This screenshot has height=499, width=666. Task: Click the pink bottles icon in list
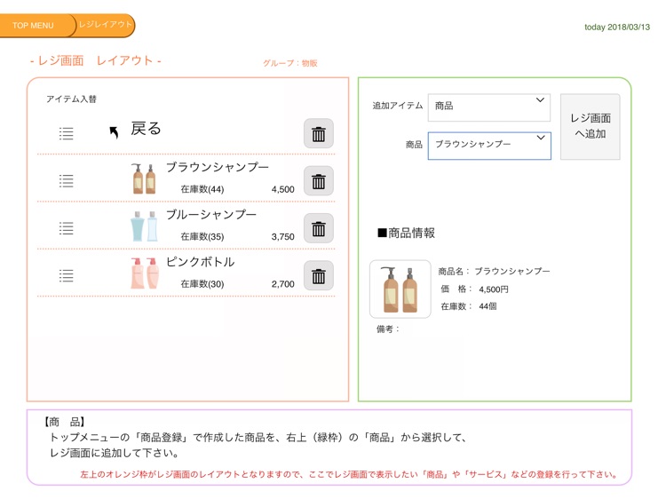[145, 273]
